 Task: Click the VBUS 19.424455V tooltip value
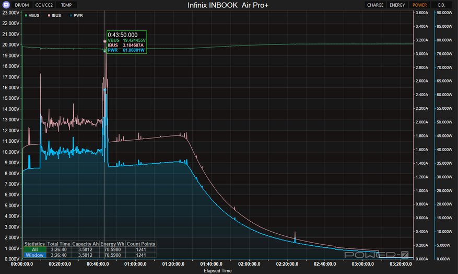click(134, 40)
